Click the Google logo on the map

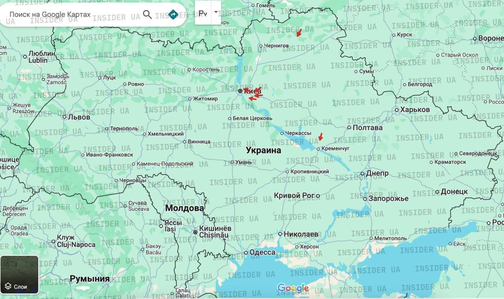click(x=293, y=288)
